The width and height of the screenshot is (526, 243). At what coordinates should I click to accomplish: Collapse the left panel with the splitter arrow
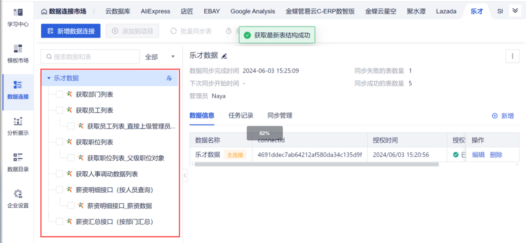pos(185,176)
